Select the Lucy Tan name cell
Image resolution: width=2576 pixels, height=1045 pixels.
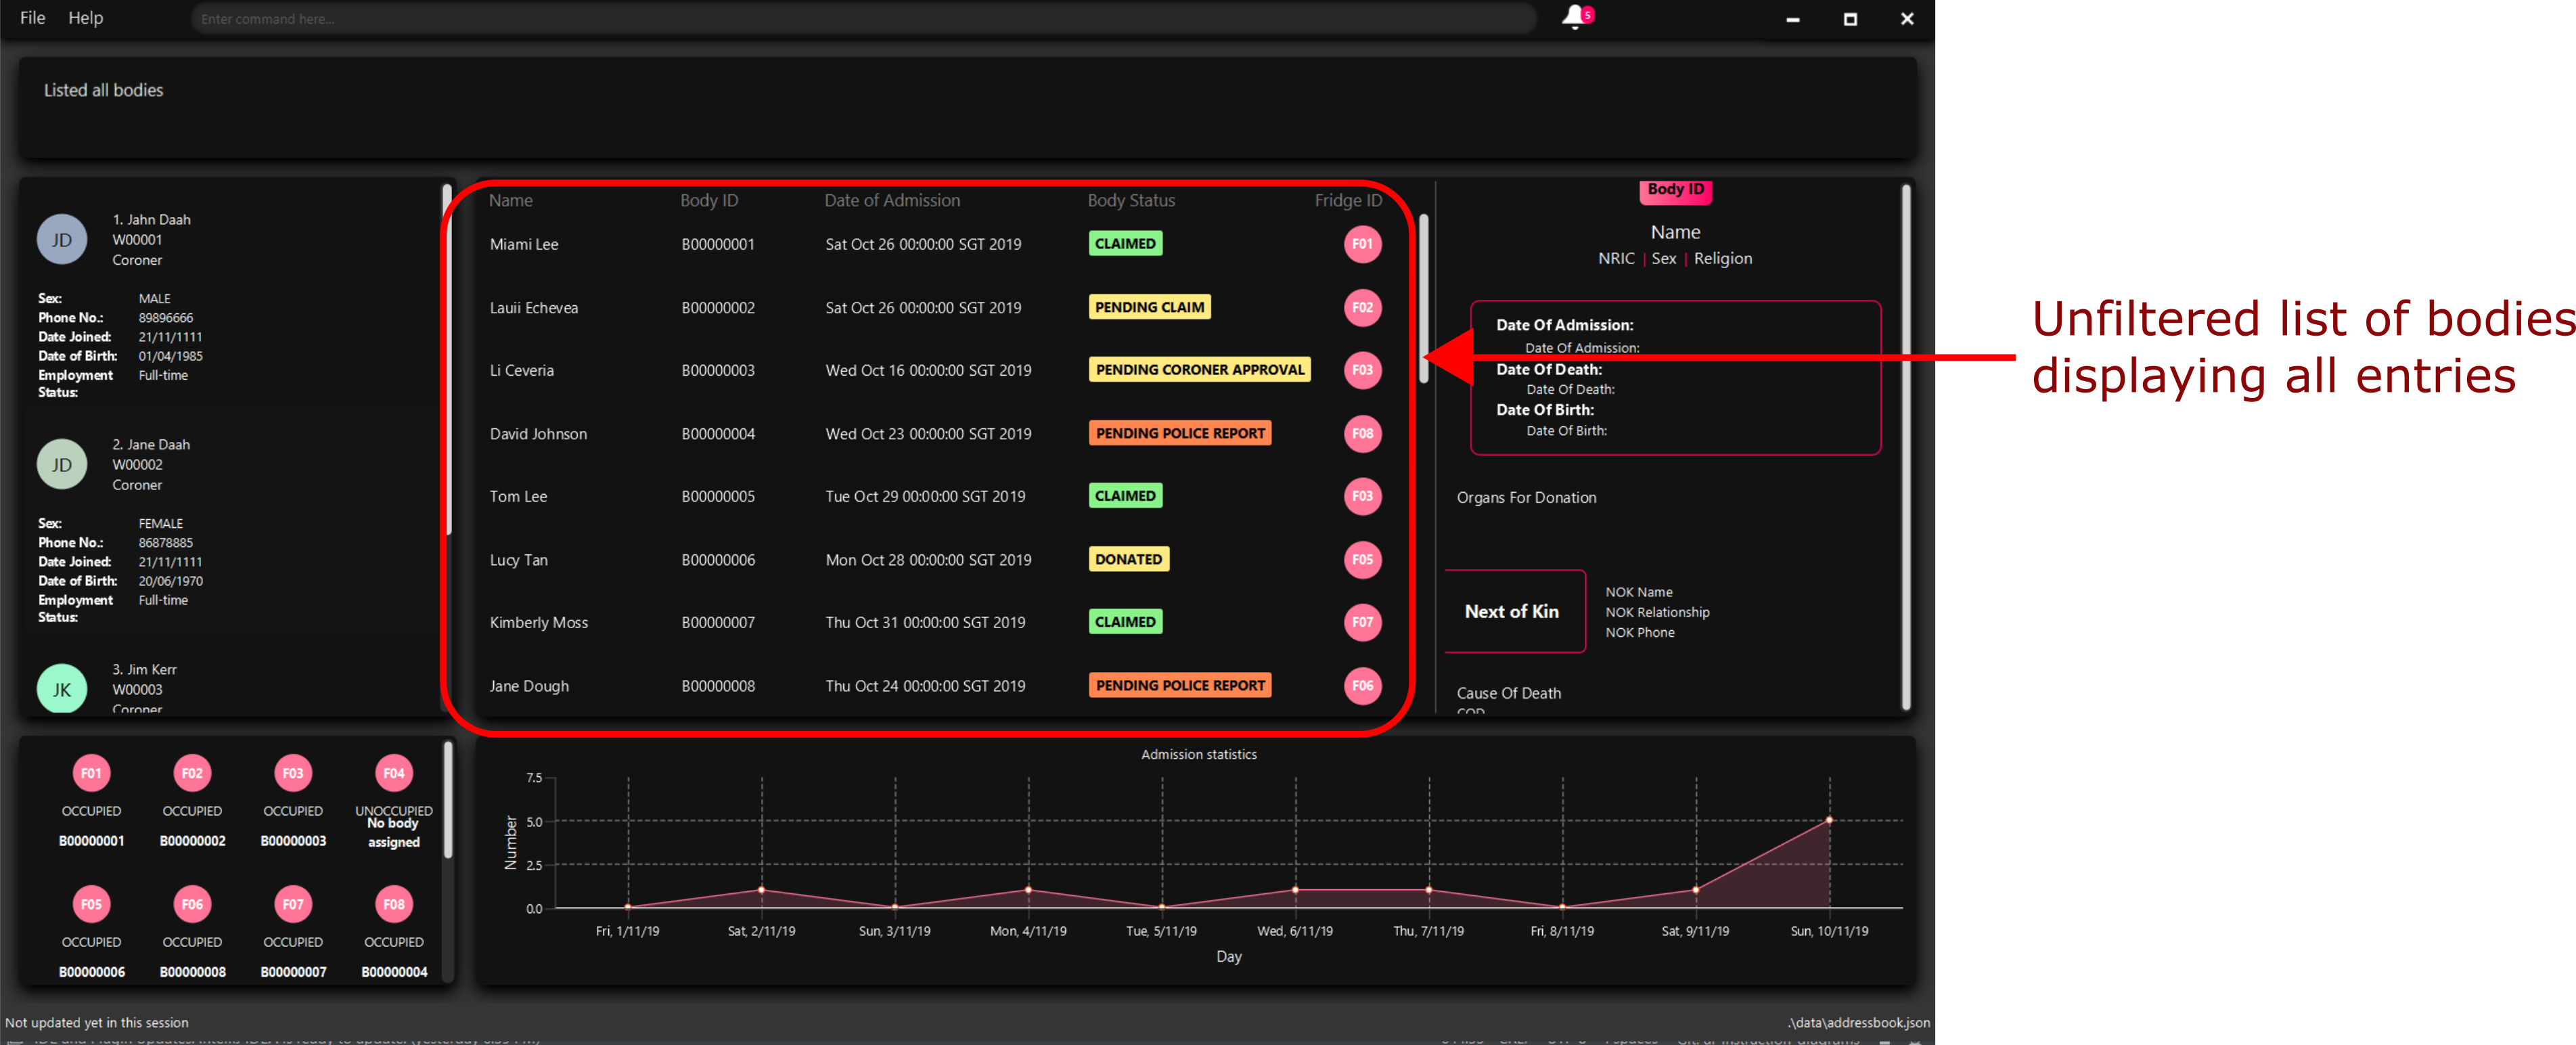coord(518,560)
